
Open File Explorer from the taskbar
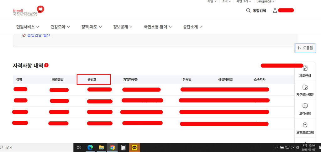coord(101,148)
